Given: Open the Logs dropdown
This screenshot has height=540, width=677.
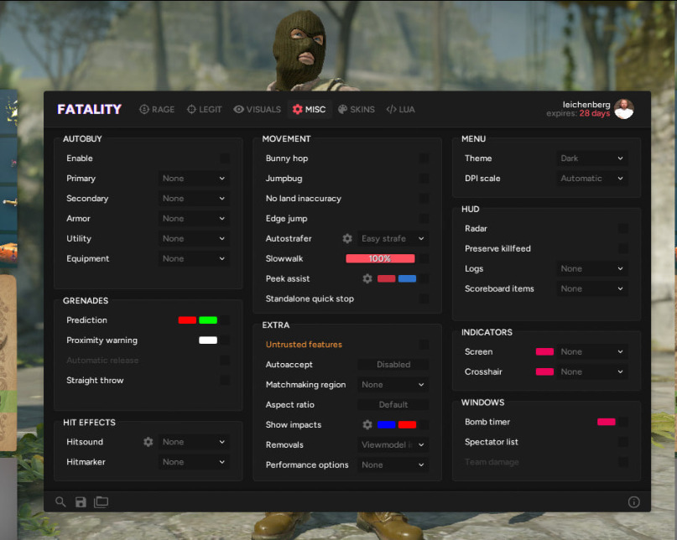Looking at the screenshot, I should click(592, 268).
